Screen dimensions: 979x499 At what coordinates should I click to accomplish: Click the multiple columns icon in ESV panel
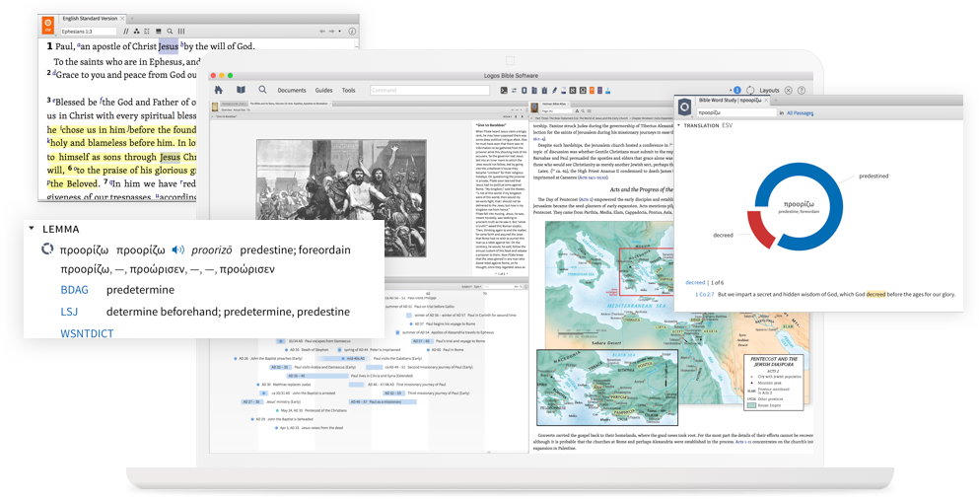point(181,32)
